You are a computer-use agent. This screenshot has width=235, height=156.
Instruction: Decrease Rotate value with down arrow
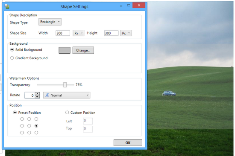pos(37,97)
